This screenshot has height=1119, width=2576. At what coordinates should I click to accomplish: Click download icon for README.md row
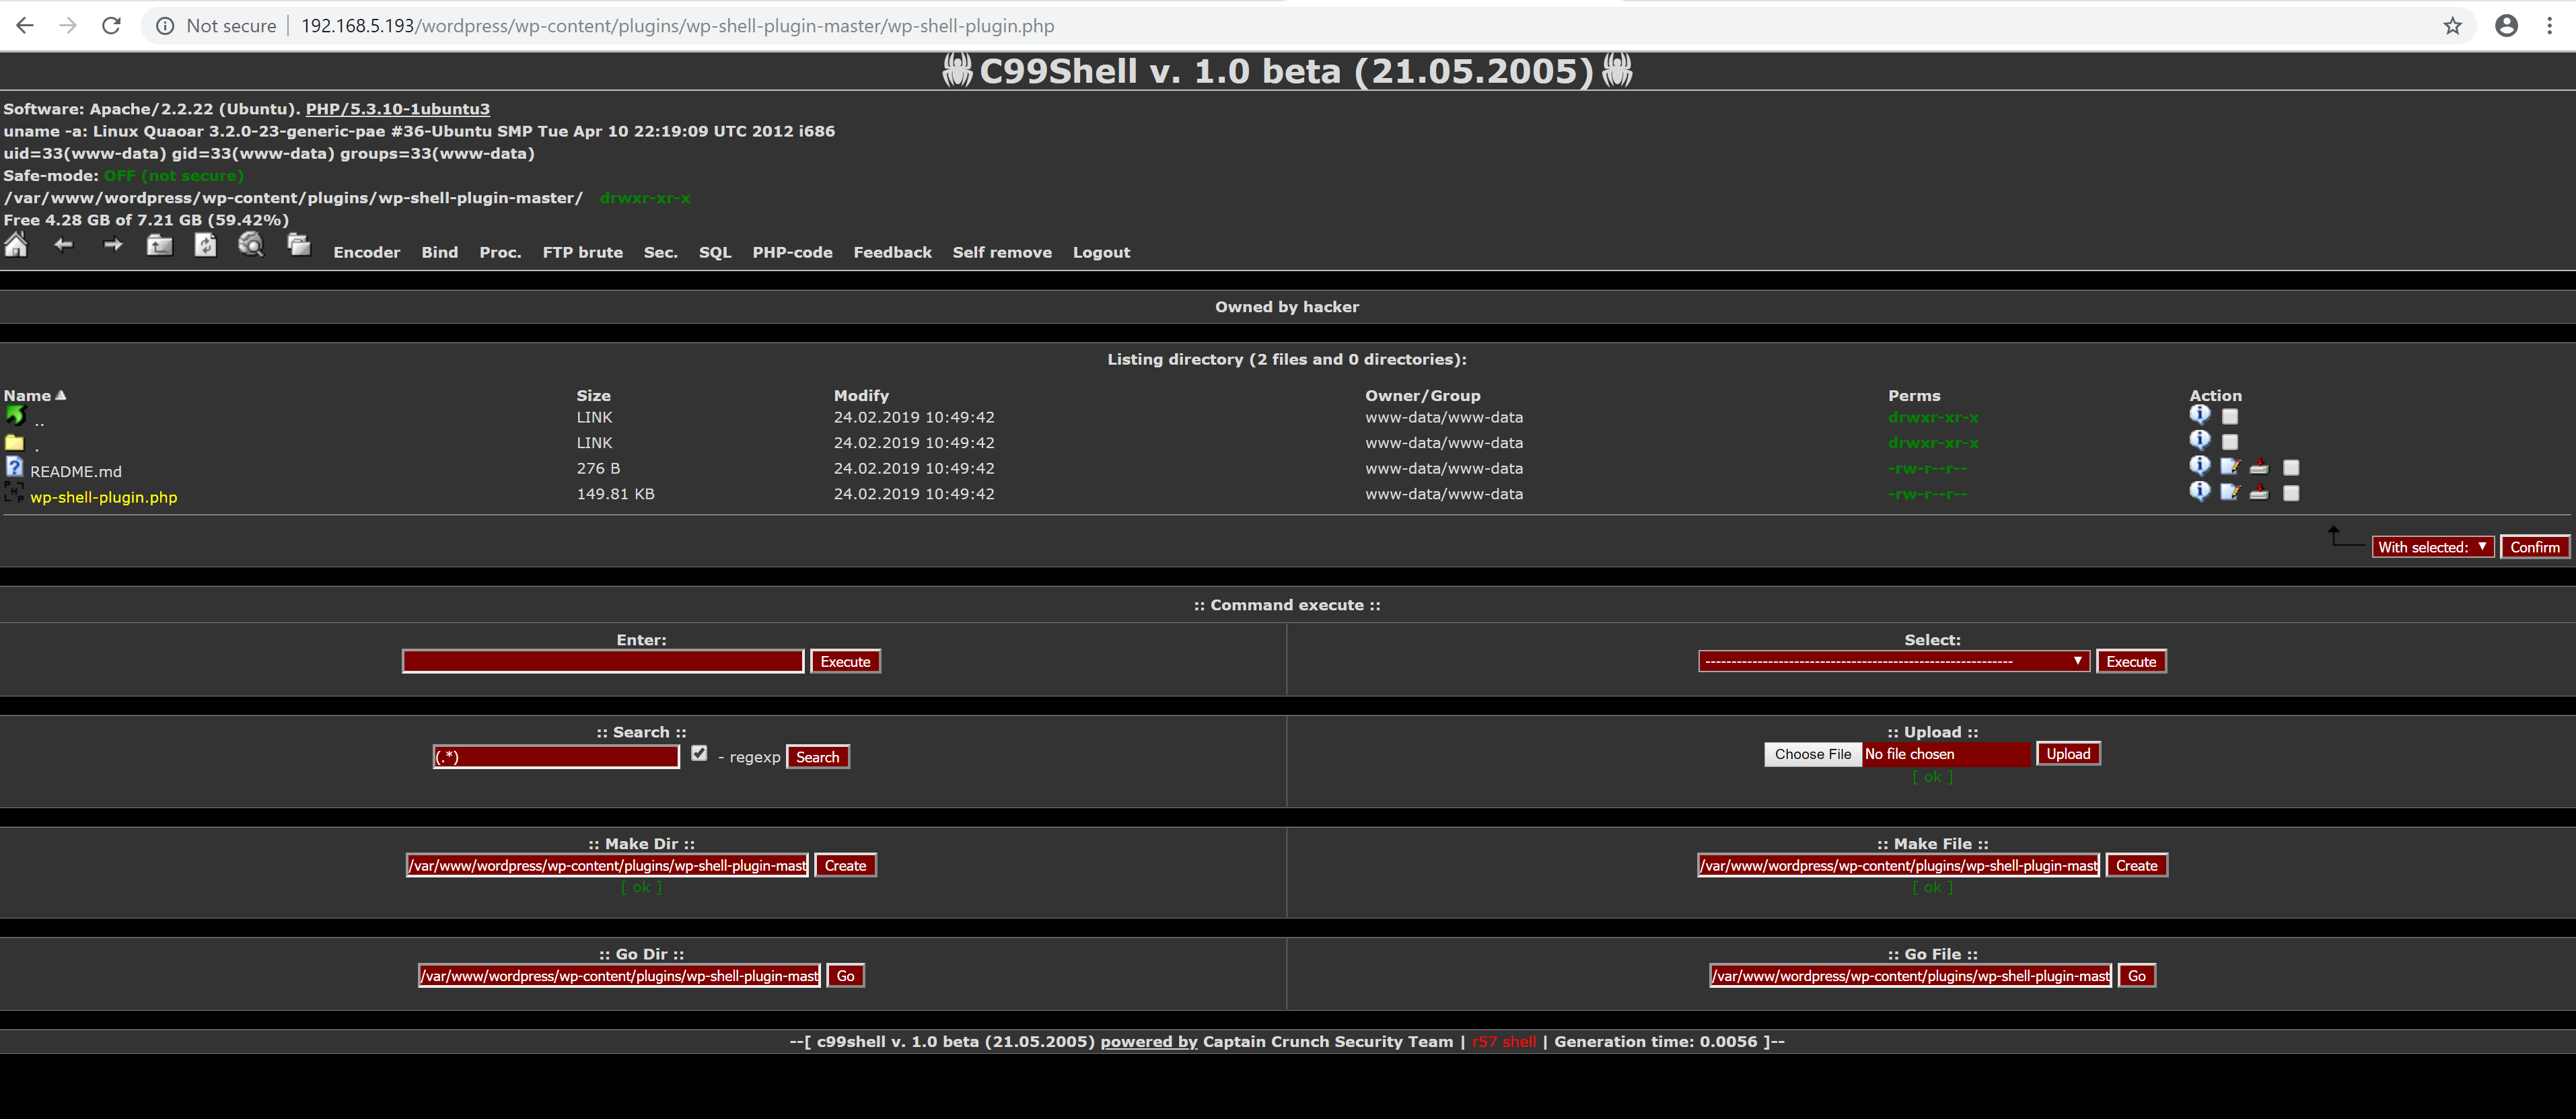pyautogui.click(x=2259, y=466)
